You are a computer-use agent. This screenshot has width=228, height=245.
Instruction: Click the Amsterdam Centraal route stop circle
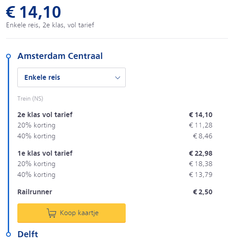coord(8,56)
